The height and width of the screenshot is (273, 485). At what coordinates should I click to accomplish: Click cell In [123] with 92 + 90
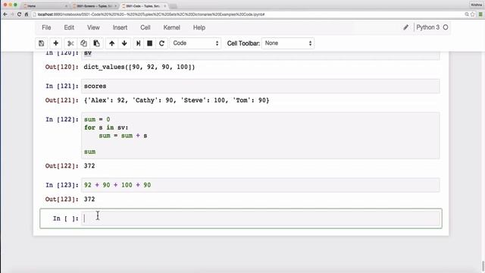260,185
